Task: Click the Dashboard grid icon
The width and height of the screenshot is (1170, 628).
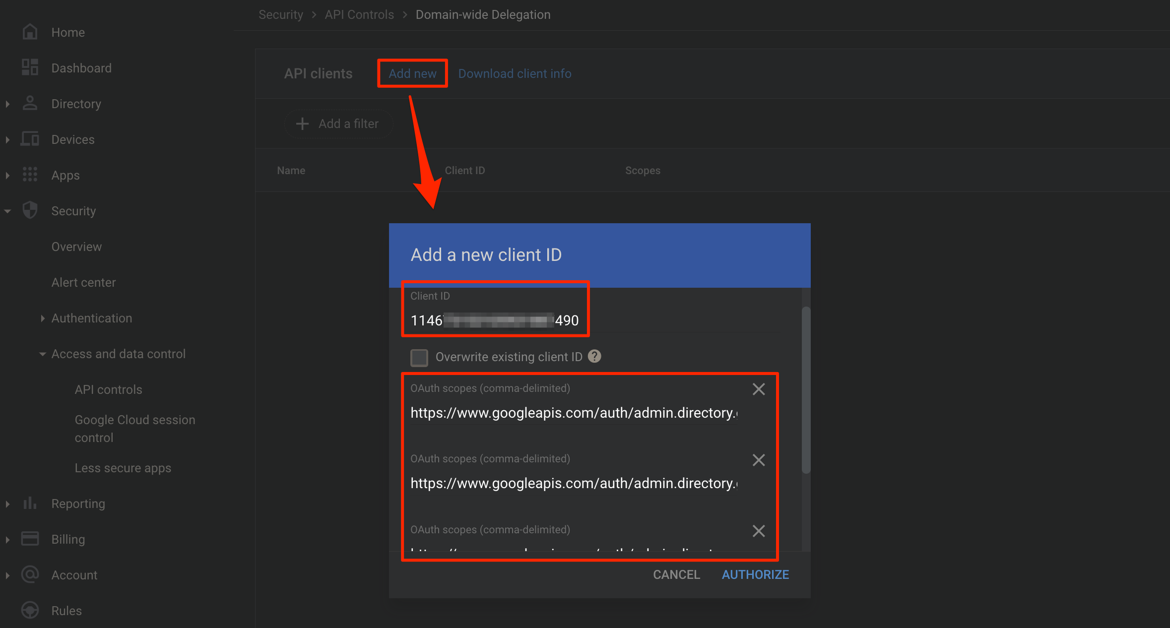Action: point(30,67)
